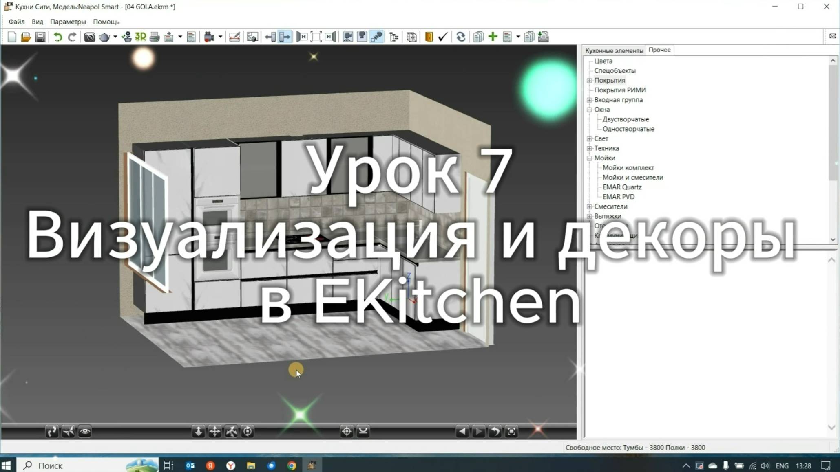
Task: Take a snapshot with the camera icon
Action: (x=90, y=37)
